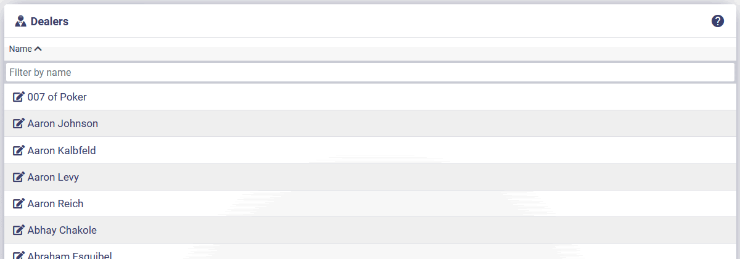740x259 pixels.
Task: Sort list by Name column header
Action: [20, 49]
